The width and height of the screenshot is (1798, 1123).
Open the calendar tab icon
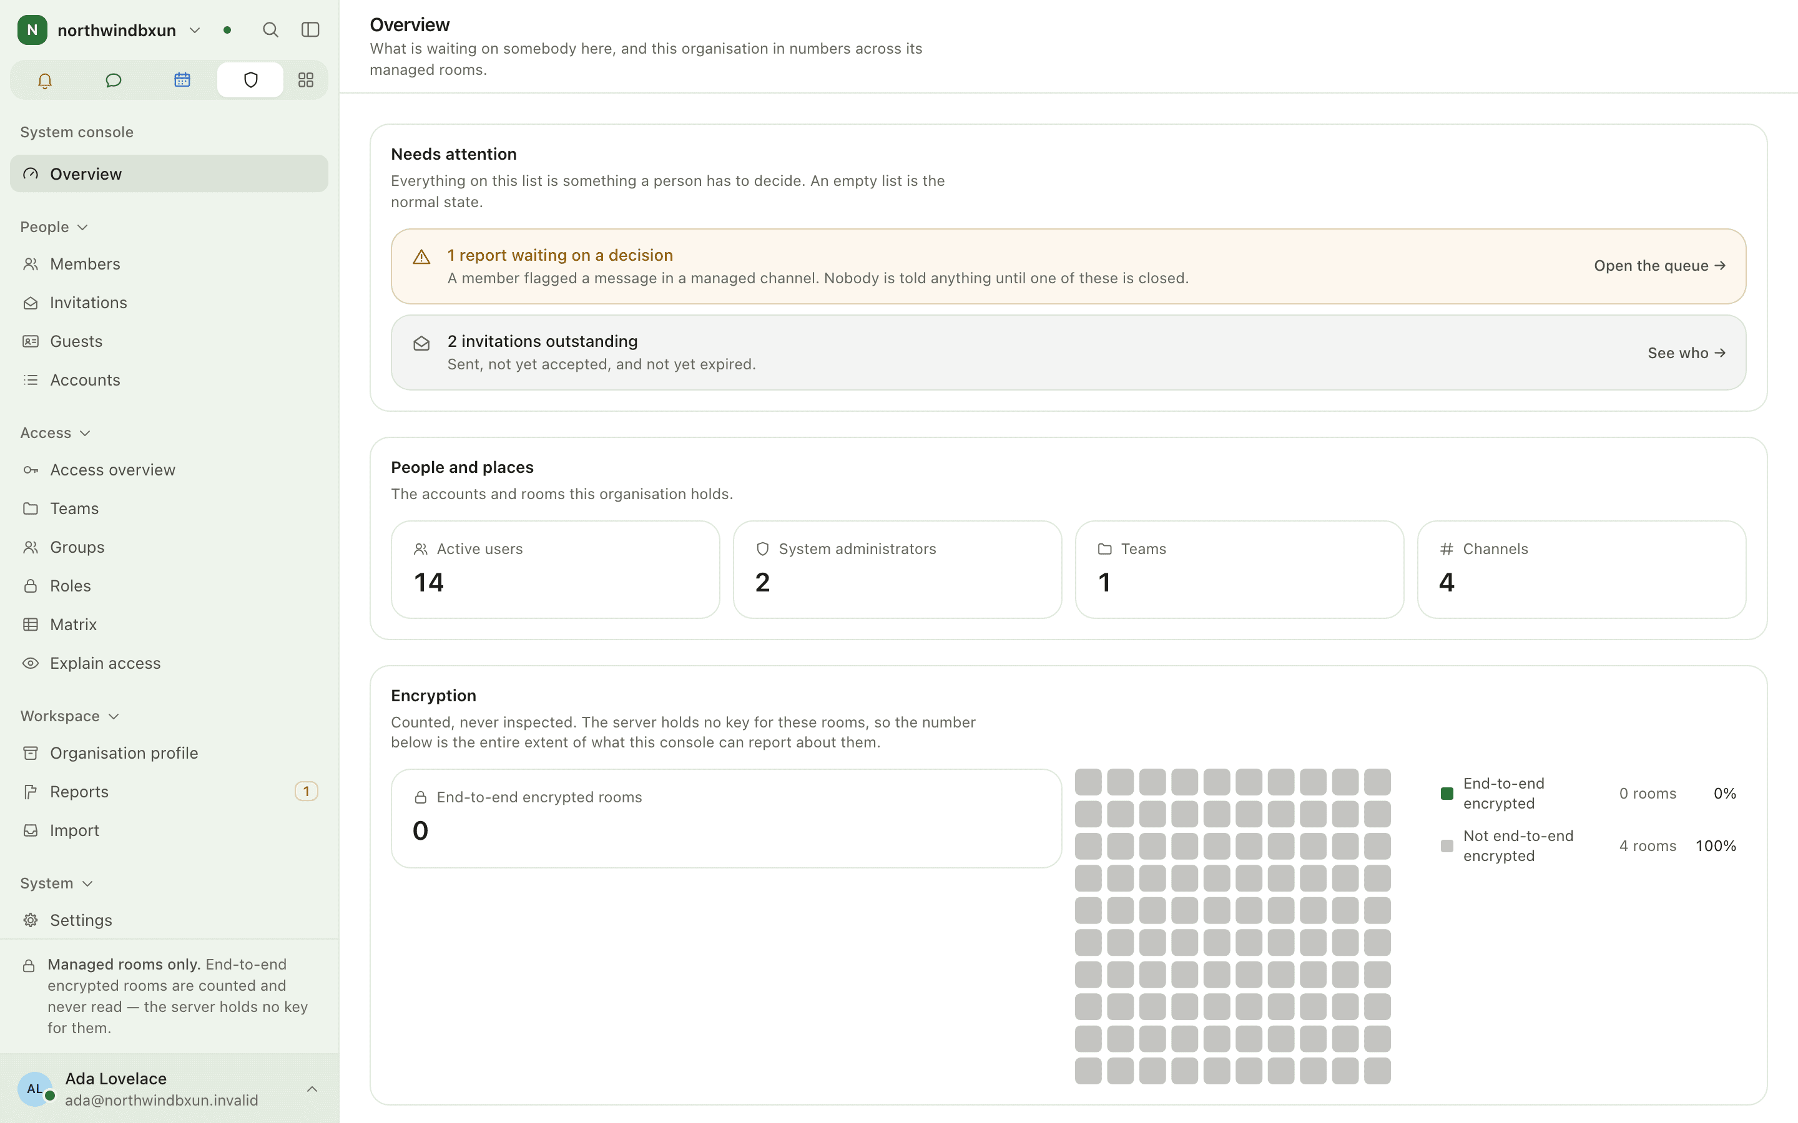click(x=182, y=80)
